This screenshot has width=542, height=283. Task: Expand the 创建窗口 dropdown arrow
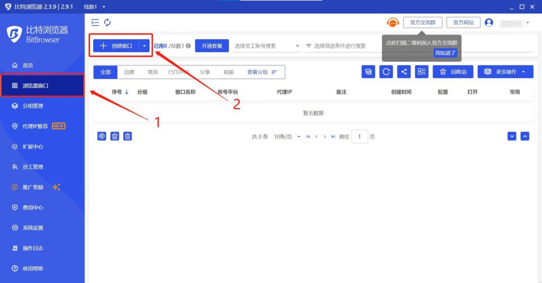[145, 46]
